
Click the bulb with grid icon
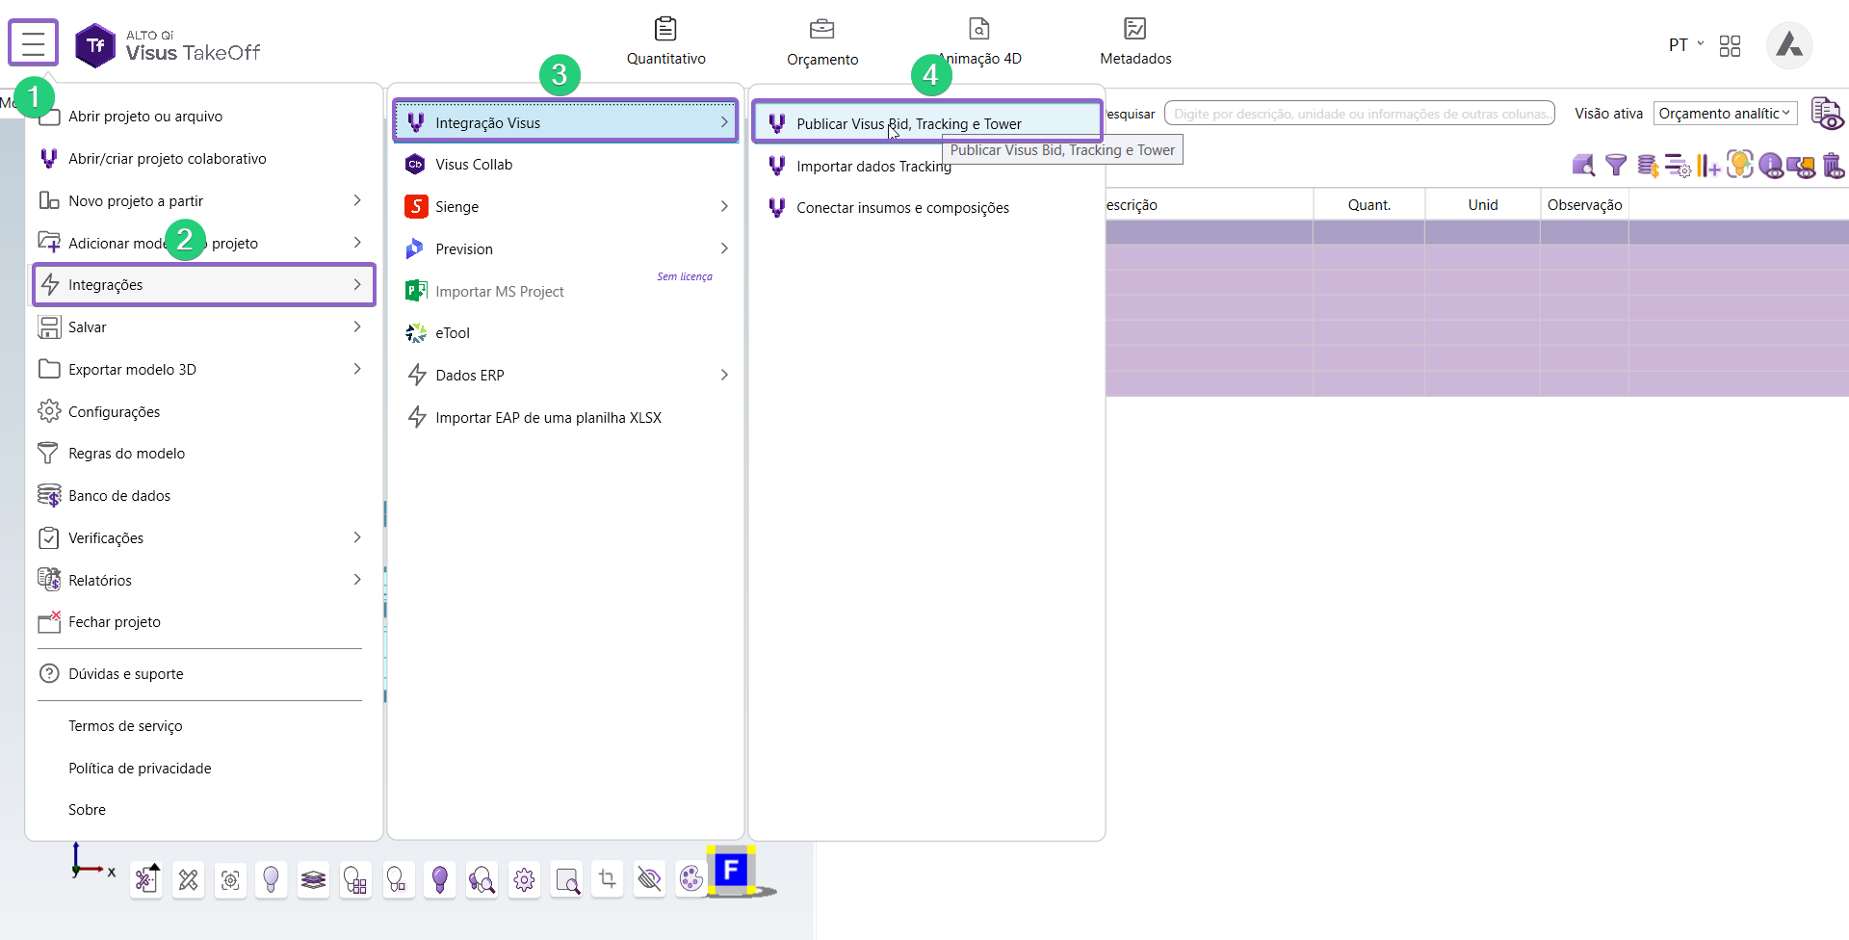click(x=355, y=879)
